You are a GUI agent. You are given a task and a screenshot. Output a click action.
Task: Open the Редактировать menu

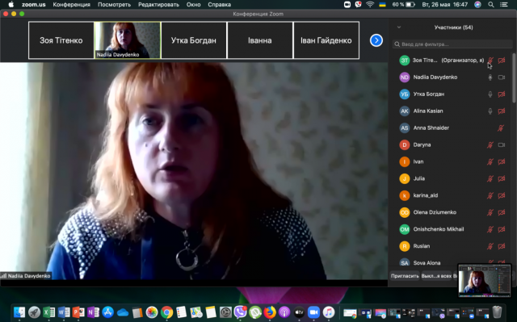(158, 5)
